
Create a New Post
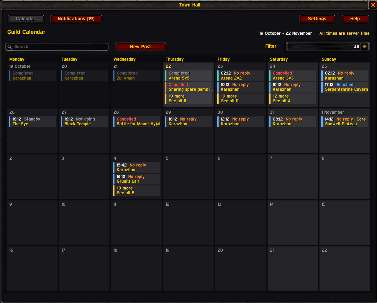[x=140, y=47]
